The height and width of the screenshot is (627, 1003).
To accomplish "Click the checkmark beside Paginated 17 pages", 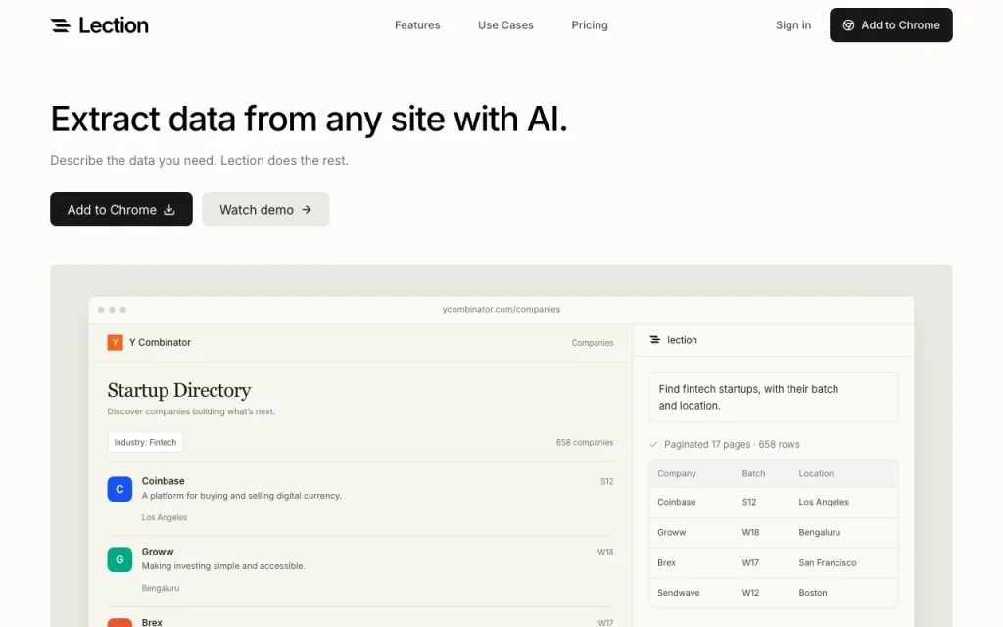I will pos(653,444).
